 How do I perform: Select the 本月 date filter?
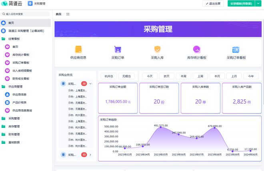(217, 76)
